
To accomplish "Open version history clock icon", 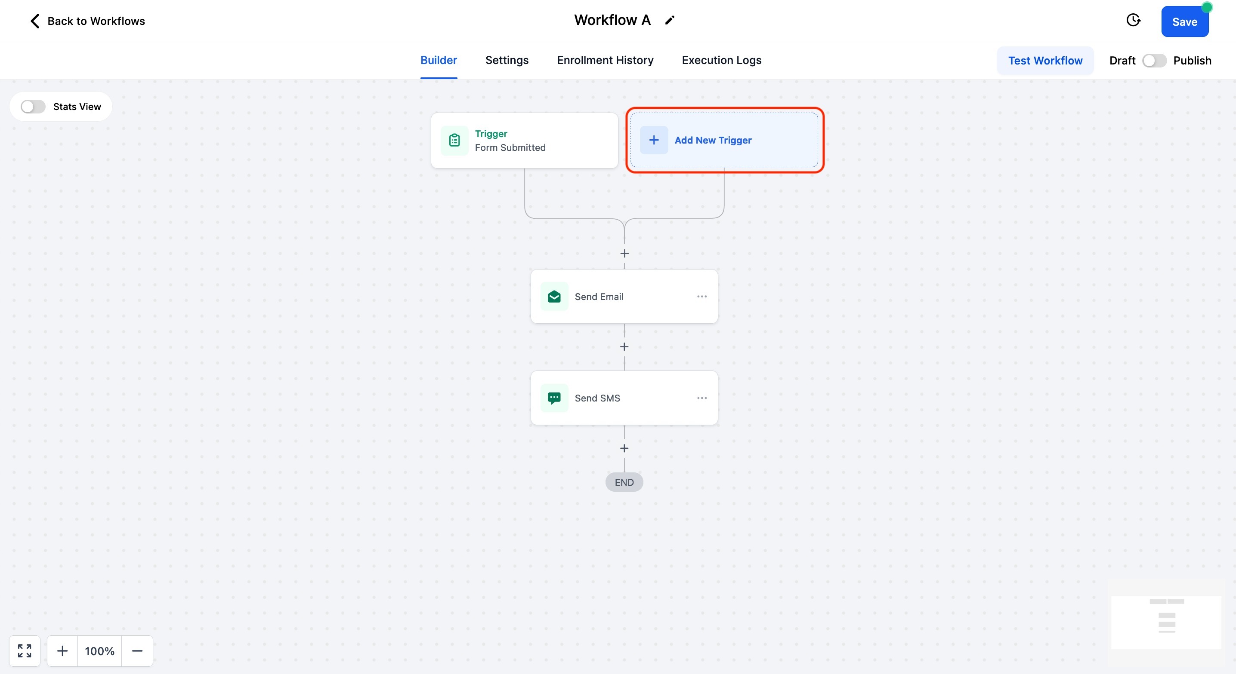I will click(1133, 20).
